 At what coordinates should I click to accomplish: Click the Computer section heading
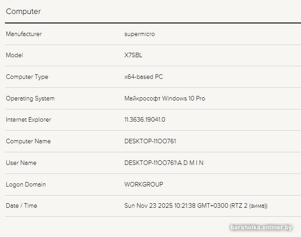click(x=23, y=12)
